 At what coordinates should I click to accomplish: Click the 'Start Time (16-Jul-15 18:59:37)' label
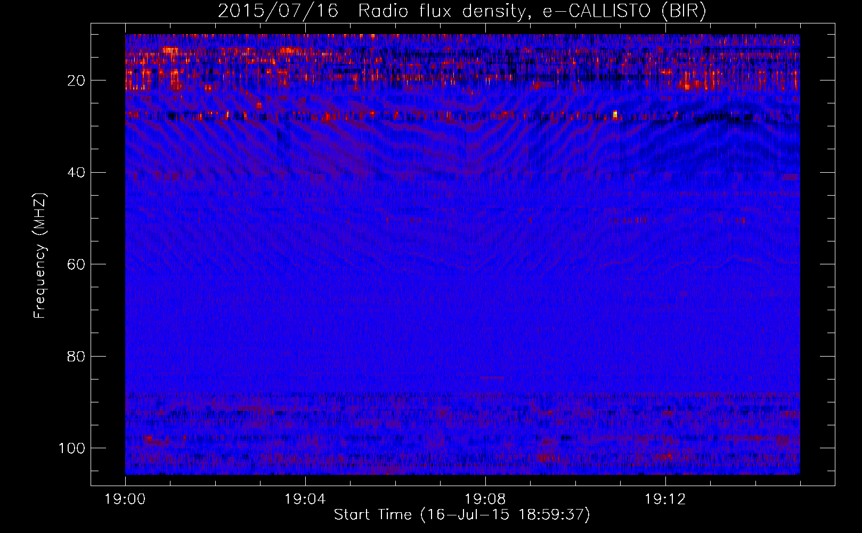462,515
